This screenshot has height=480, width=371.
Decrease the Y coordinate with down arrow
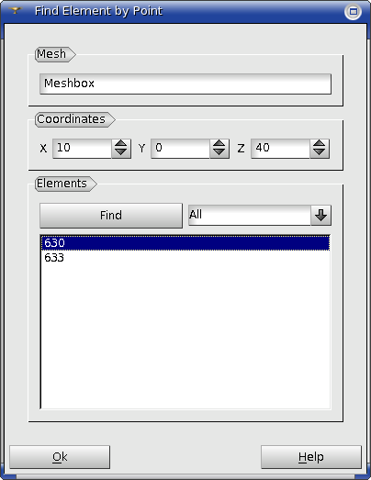[x=219, y=153]
